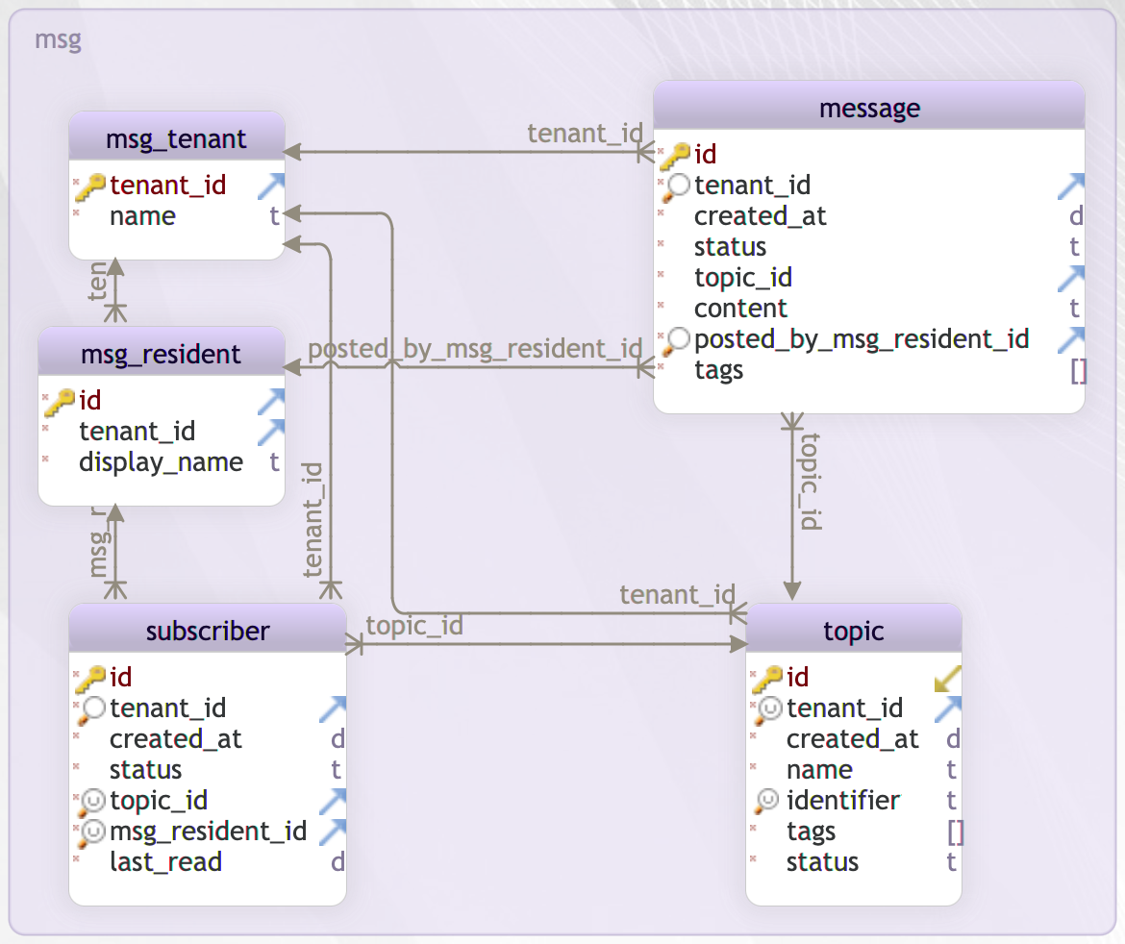Click the text type marker on msg_tenant name
1125x944 pixels.
click(x=274, y=216)
